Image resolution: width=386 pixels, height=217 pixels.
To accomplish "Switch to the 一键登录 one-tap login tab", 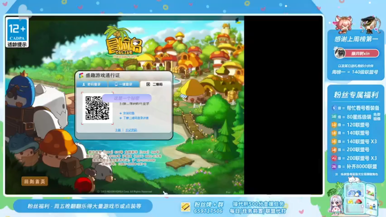I will coord(124,84).
